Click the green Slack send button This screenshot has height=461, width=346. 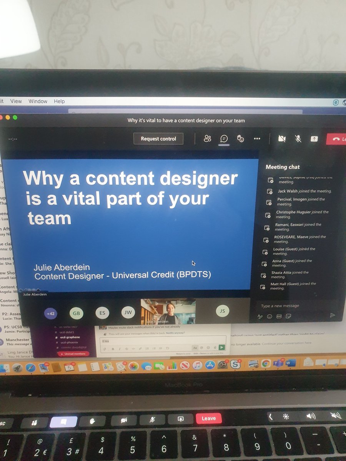pyautogui.click(x=222, y=347)
